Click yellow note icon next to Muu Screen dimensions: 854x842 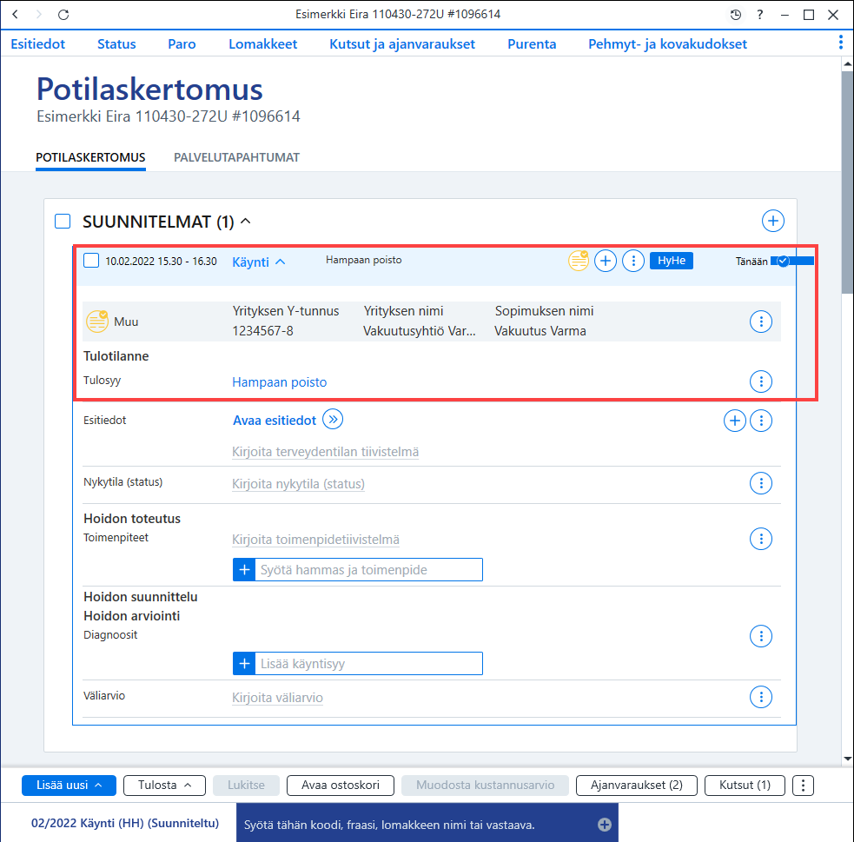click(x=97, y=322)
